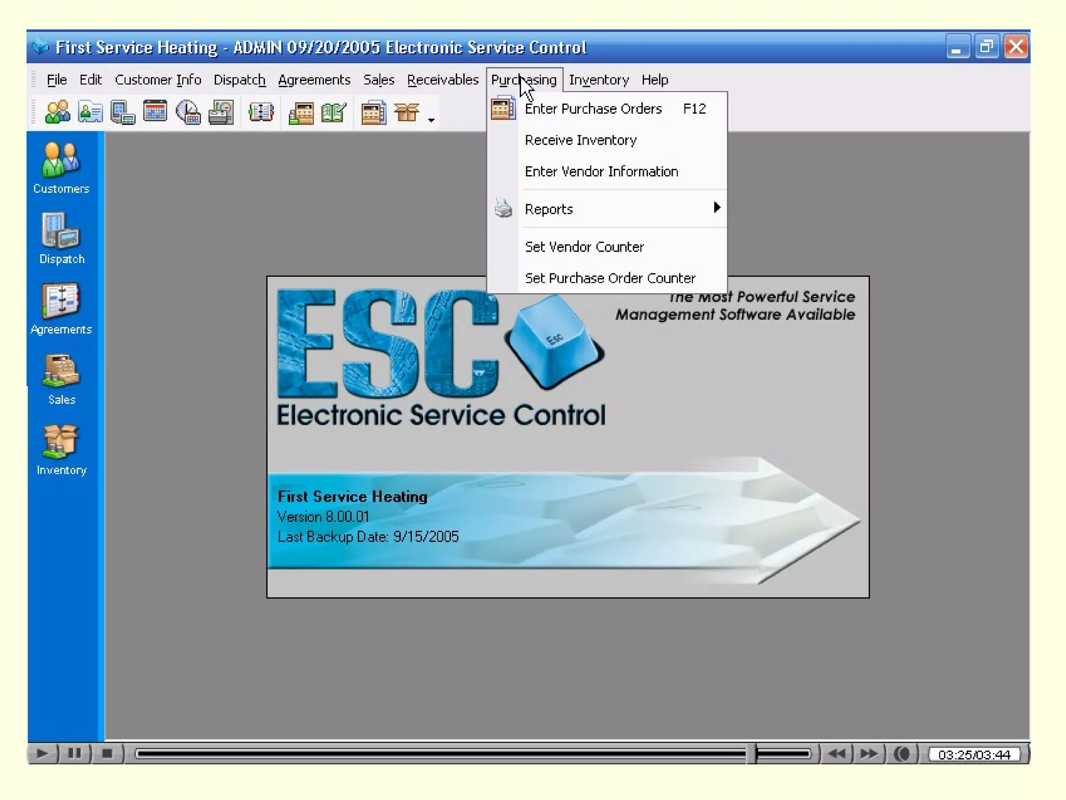The width and height of the screenshot is (1066, 800).
Task: Open the Customer Info menu
Action: pyautogui.click(x=158, y=80)
